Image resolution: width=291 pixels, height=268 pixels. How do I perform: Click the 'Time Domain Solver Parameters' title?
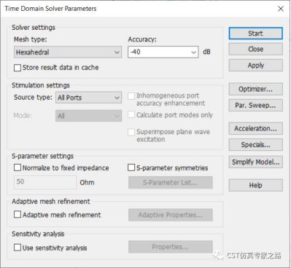pos(50,9)
